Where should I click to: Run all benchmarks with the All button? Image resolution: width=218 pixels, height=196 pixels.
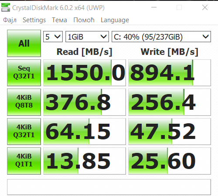(24, 43)
